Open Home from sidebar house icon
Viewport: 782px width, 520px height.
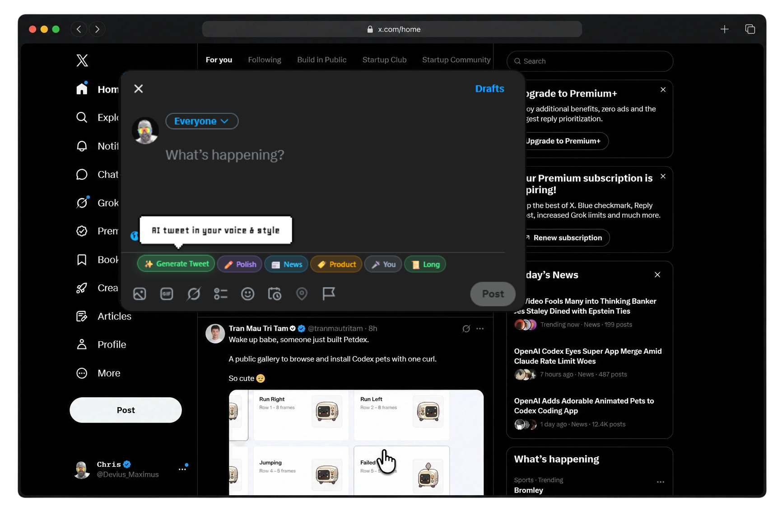[82, 89]
